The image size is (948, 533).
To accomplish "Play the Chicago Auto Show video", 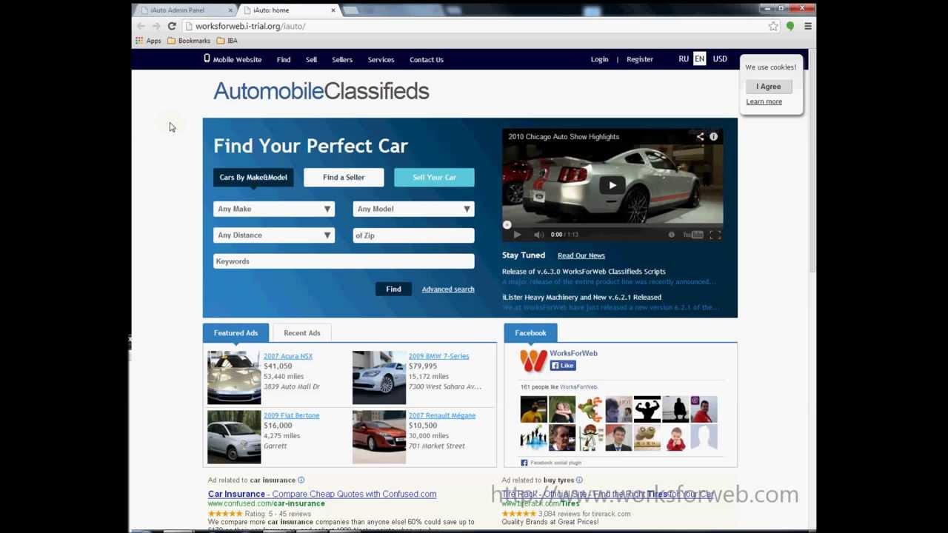I will pos(612,185).
